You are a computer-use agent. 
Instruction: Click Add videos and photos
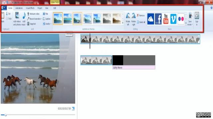pos(17,19)
